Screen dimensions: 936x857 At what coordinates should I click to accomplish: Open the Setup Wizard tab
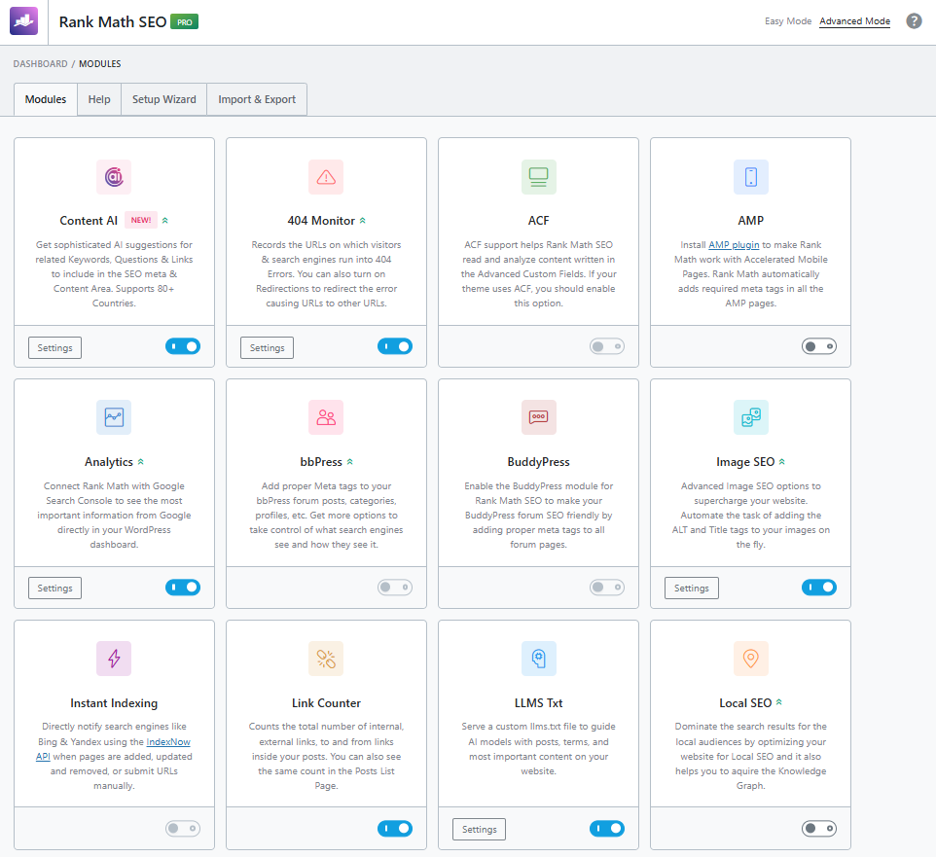pos(164,99)
